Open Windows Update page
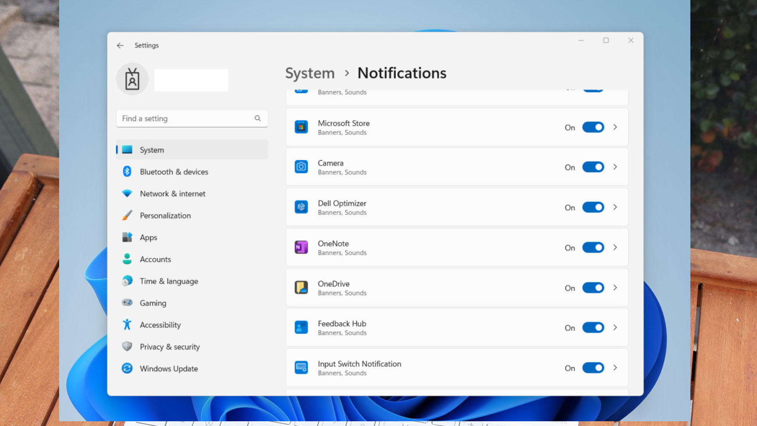757x426 pixels. point(192,368)
